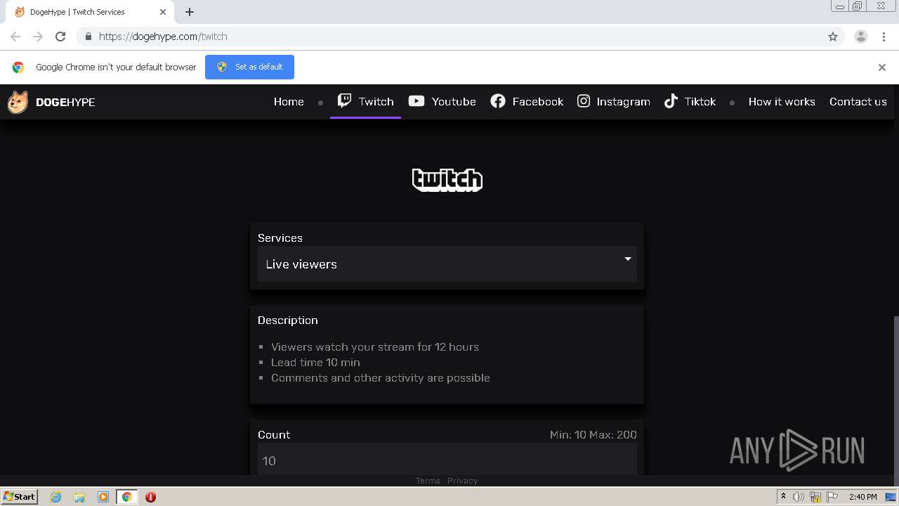Open Contact us page
Screen dimensions: 899x506
click(858, 101)
